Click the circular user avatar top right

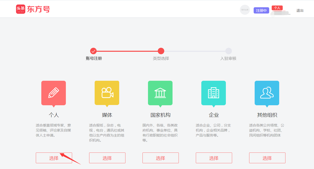point(245,10)
